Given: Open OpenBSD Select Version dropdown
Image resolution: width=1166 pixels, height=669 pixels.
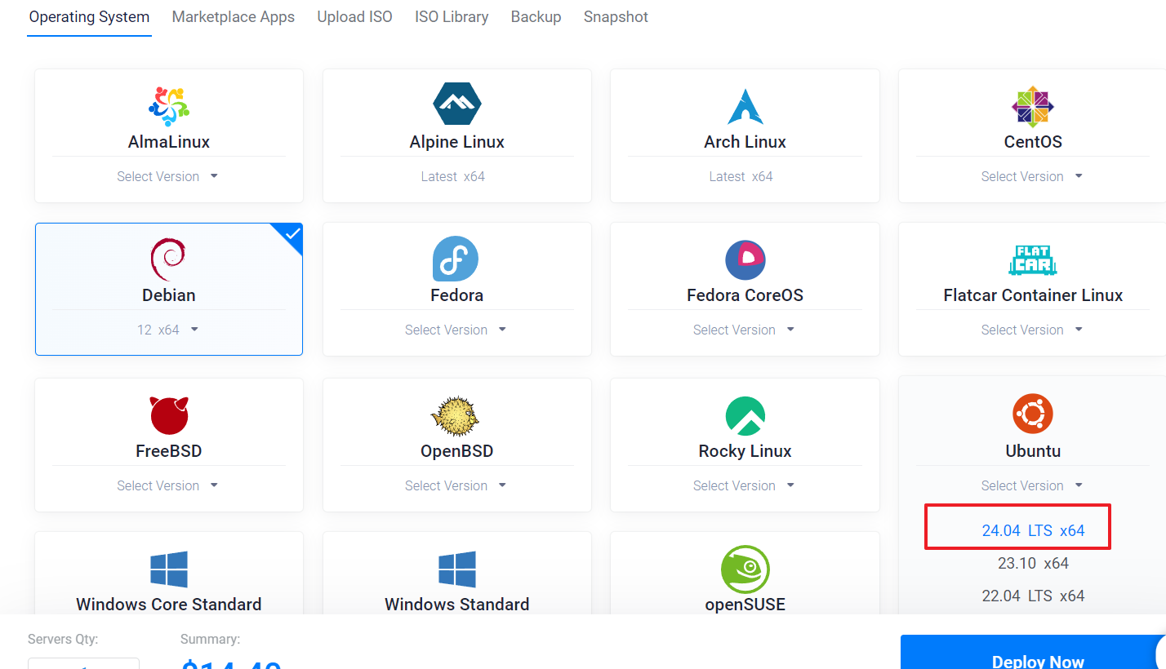Looking at the screenshot, I should pyautogui.click(x=457, y=485).
